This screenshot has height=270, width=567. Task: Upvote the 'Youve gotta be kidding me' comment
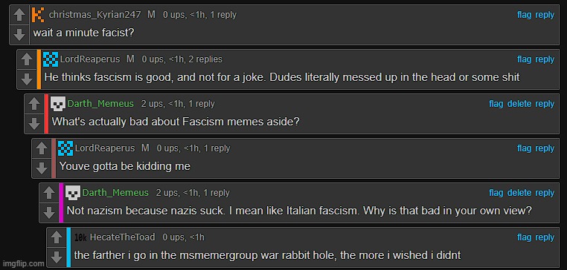[x=42, y=149]
